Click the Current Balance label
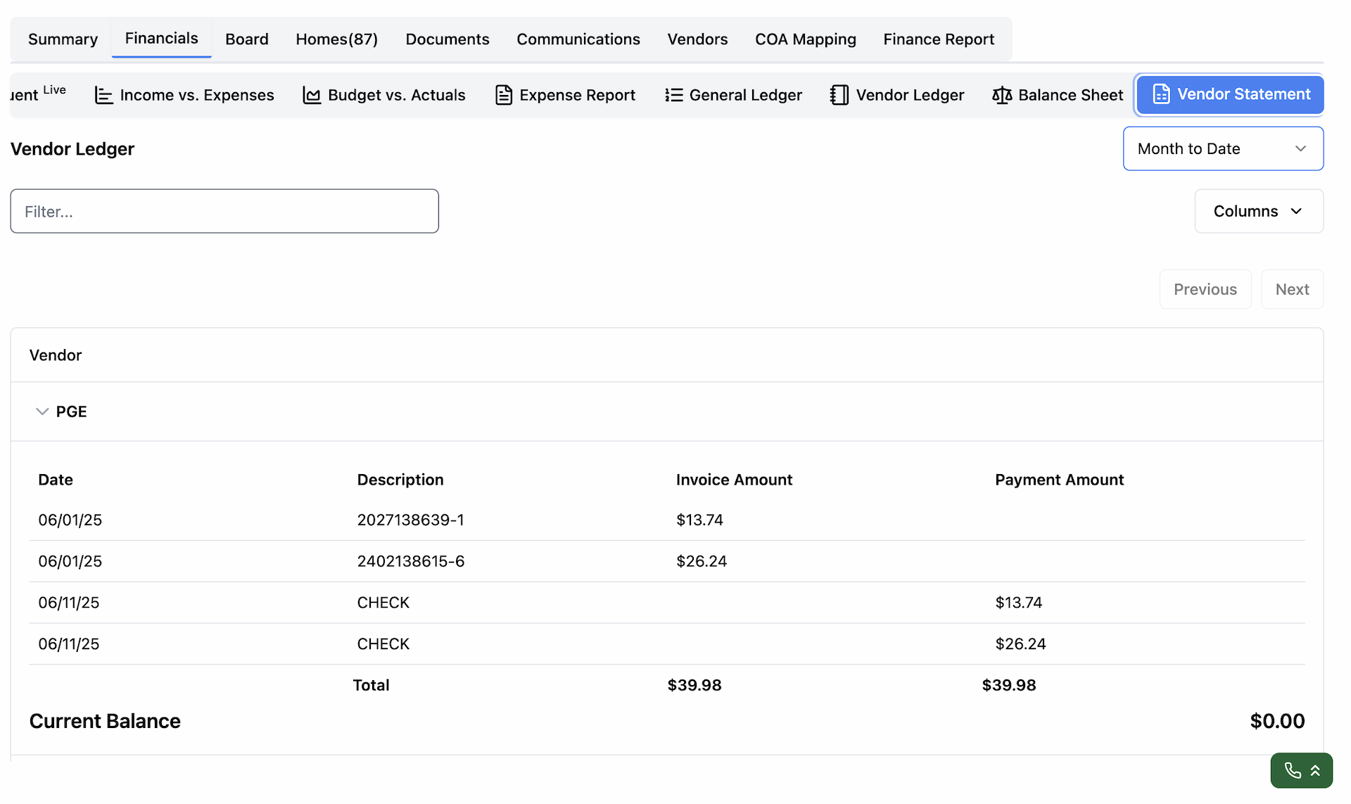Viewport: 1351px width, 804px height. [x=105, y=721]
